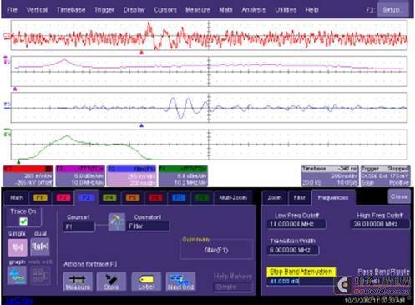Click the Low Freq Cutoff field
Screen dimensions: 415x305
[296, 224]
